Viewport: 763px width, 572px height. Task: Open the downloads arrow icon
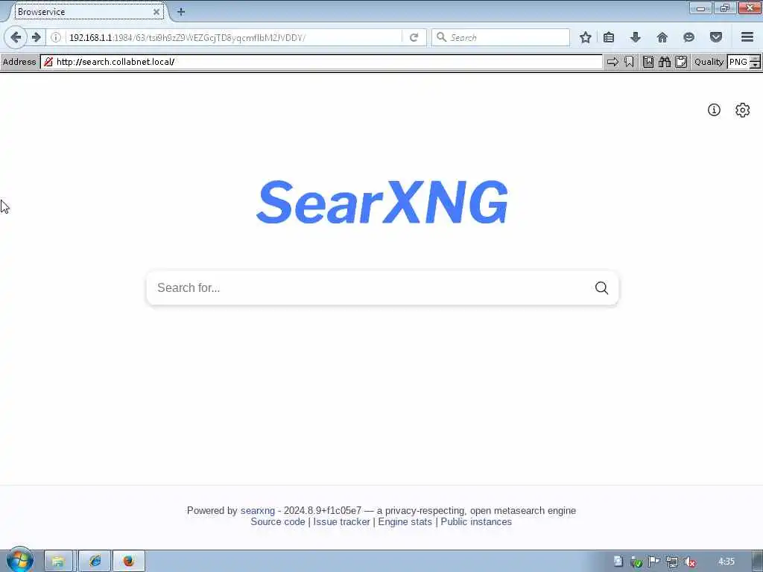(636, 37)
